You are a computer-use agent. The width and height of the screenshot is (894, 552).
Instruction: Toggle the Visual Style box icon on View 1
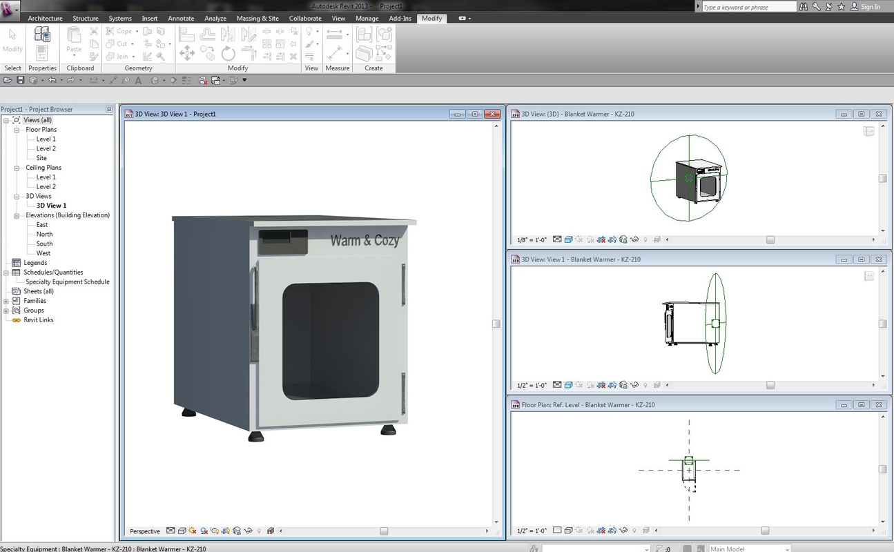(569, 385)
